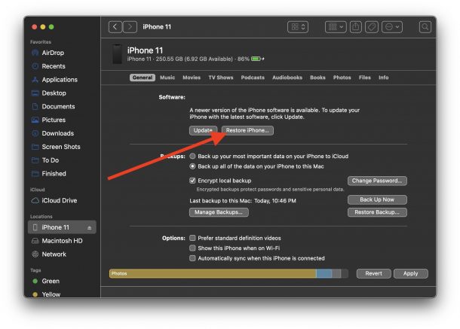Click the Change Password... button
The width and height of the screenshot is (460, 329).
(377, 181)
